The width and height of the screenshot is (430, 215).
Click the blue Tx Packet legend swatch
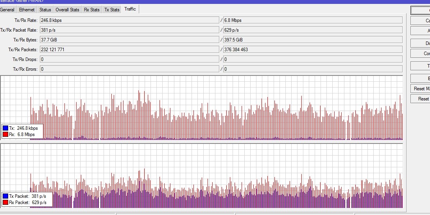point(5,196)
